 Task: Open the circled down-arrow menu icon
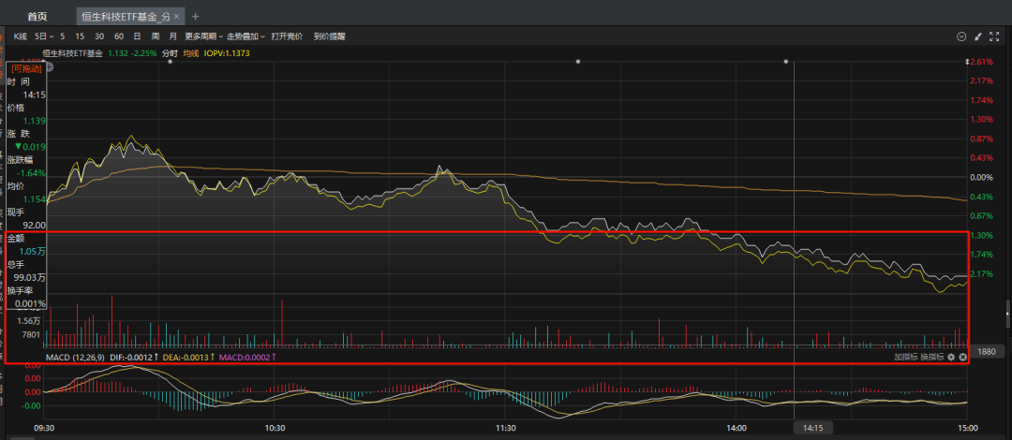(x=960, y=37)
